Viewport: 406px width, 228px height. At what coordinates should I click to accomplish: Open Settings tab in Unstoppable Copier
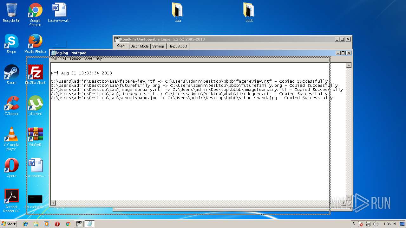[158, 46]
